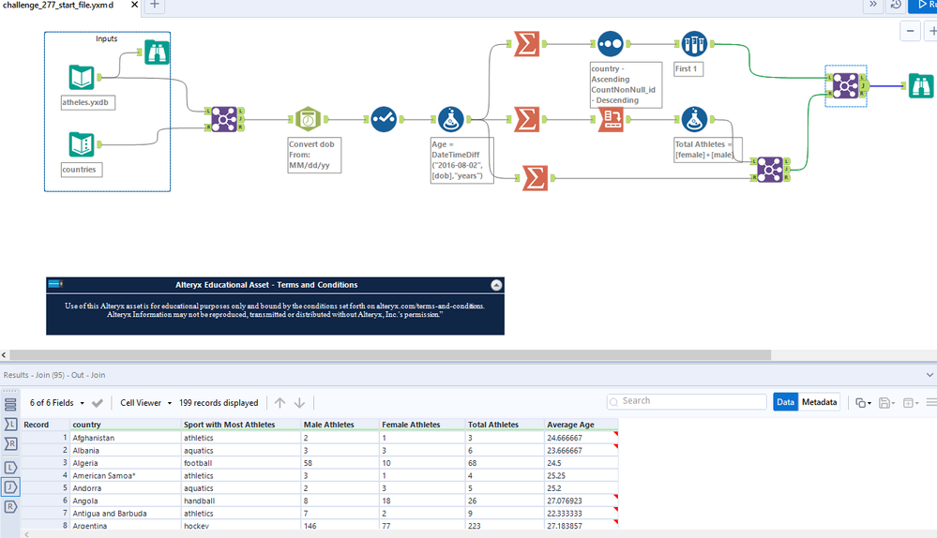The image size is (937, 538).
Task: Select the Antigua and Barbuda cell
Action: tap(126, 513)
